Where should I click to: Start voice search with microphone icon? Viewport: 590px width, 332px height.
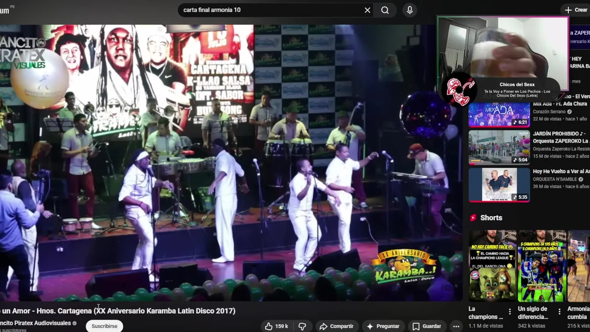pyautogui.click(x=410, y=10)
